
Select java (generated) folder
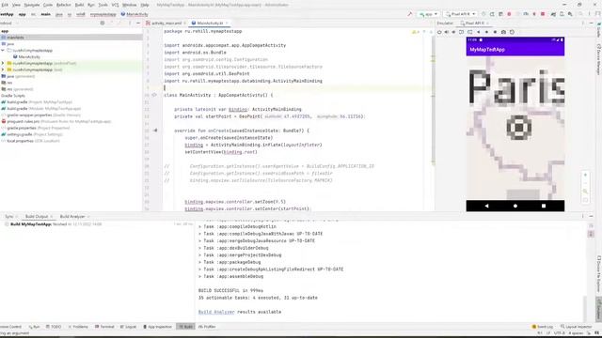18,76
